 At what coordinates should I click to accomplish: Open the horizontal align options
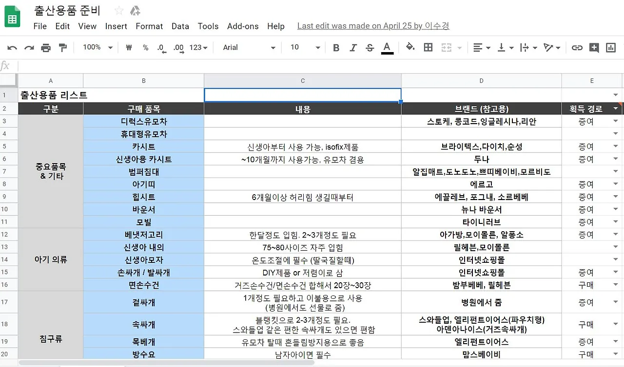pyautogui.click(x=480, y=47)
